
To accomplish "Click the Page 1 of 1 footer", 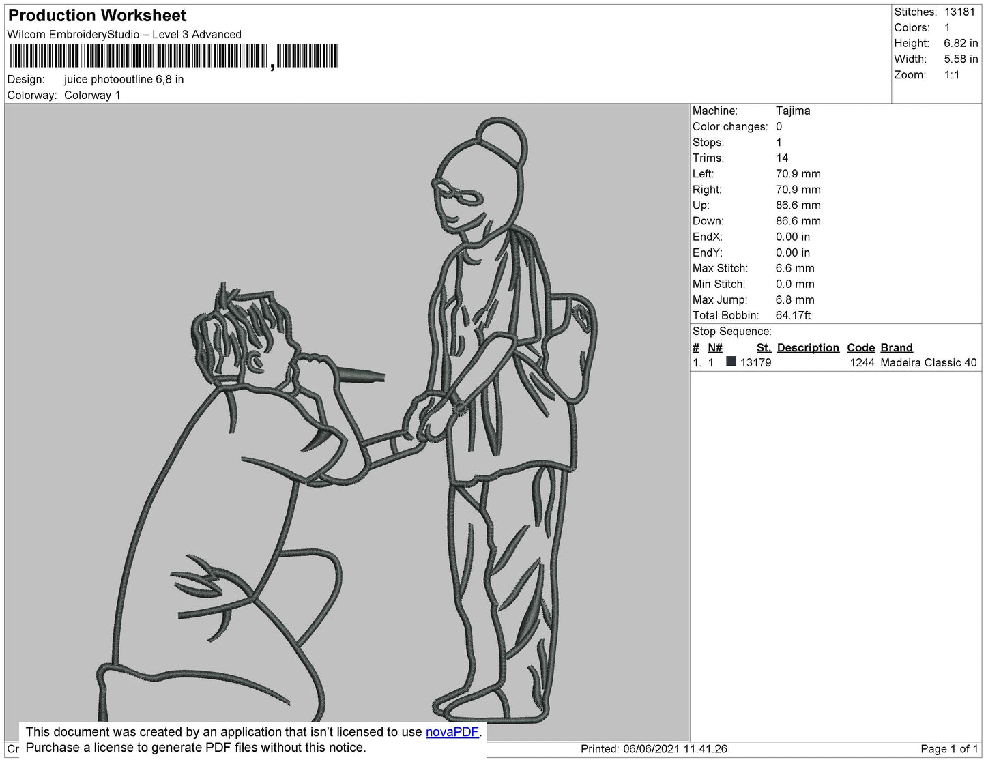I will coord(949,748).
